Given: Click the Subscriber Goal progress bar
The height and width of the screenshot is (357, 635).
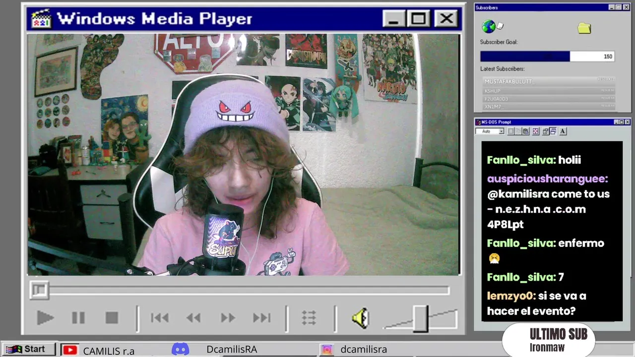Looking at the screenshot, I should (547, 56).
